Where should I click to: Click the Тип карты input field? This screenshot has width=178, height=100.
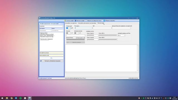pyautogui.click(x=83, y=28)
